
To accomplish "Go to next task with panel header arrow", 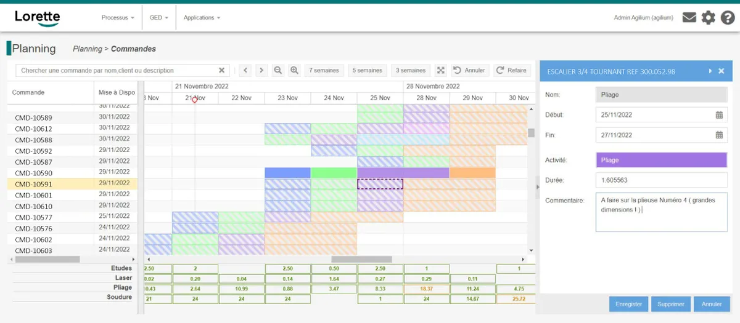I will pos(710,71).
